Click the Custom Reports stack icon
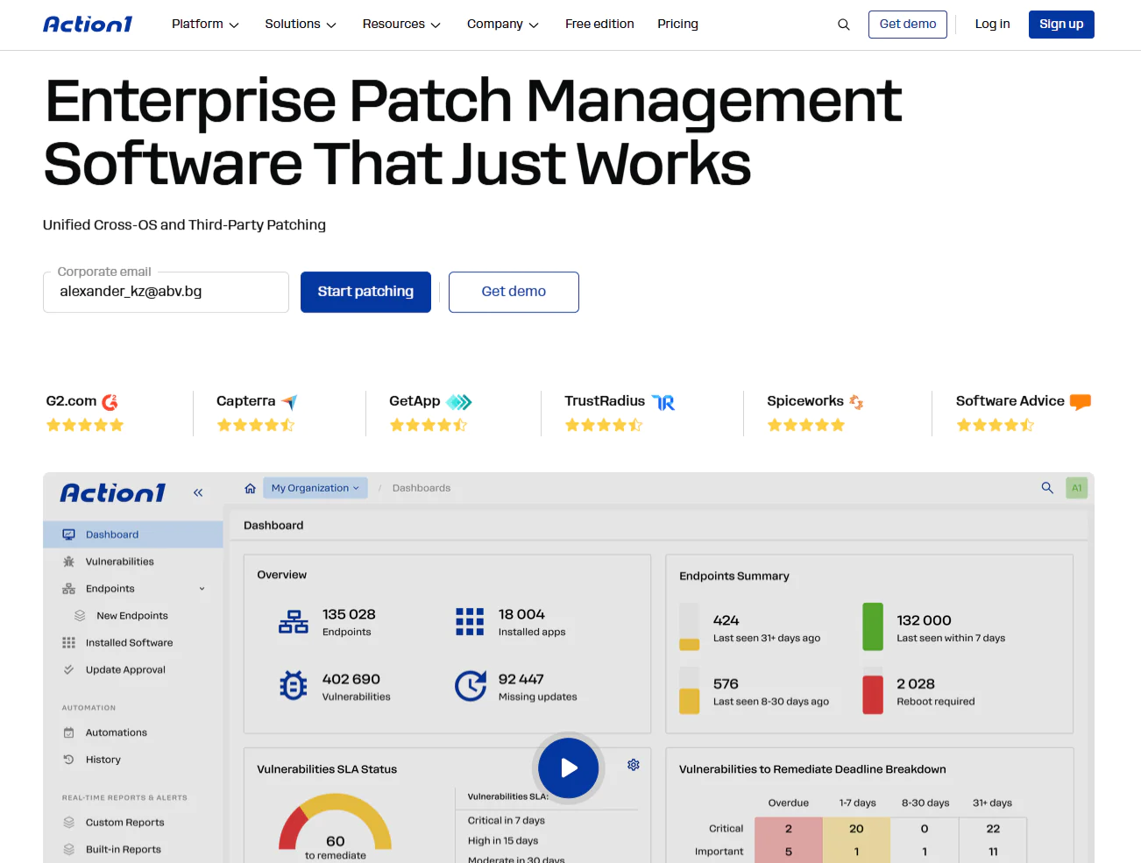 pos(68,823)
